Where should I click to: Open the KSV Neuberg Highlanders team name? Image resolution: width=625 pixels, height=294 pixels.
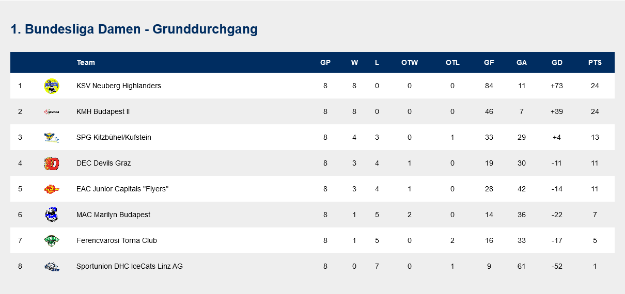coord(119,86)
